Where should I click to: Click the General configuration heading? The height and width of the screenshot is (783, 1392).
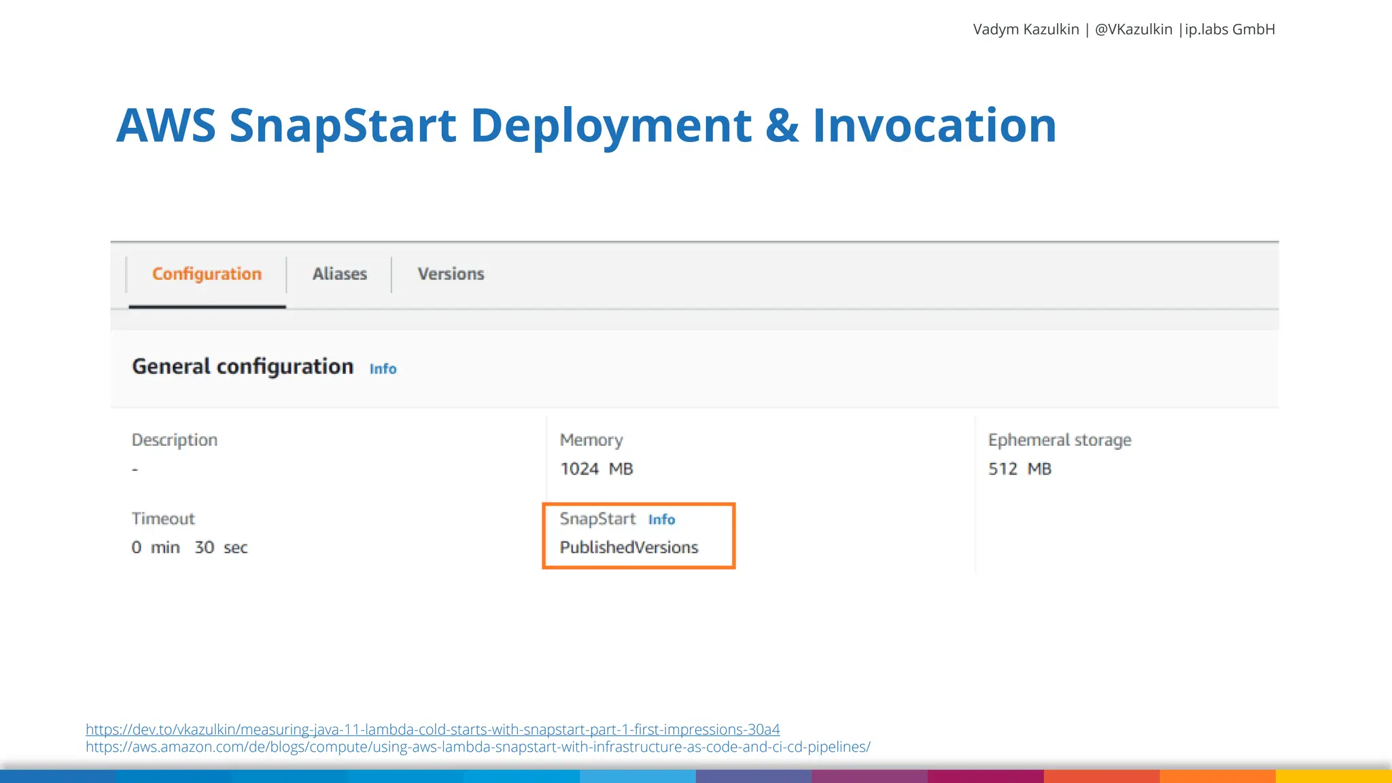[x=243, y=366]
